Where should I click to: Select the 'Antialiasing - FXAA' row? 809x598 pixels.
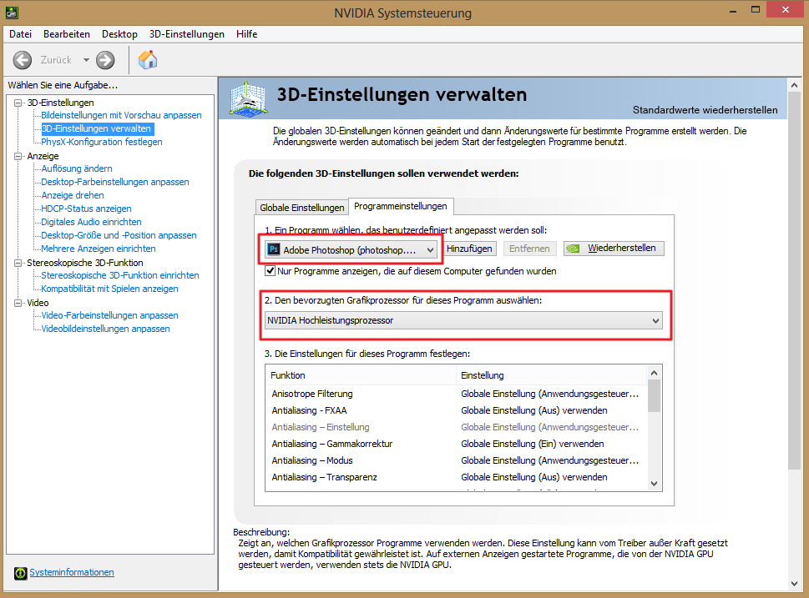point(456,410)
